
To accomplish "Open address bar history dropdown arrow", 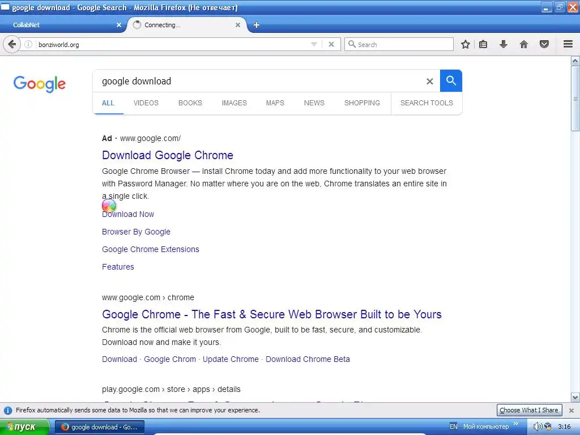I will pyautogui.click(x=314, y=44).
